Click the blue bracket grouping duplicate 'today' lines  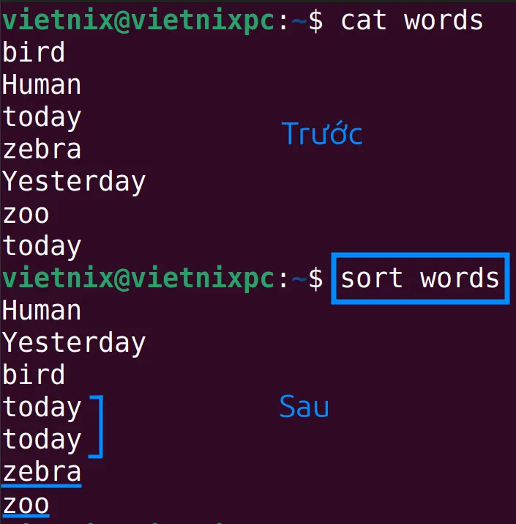(97, 426)
